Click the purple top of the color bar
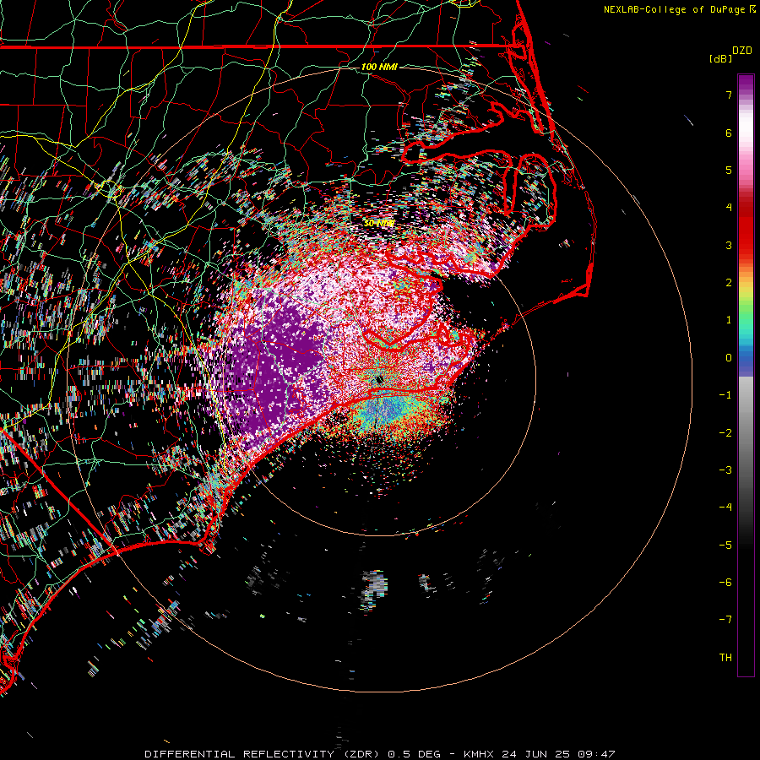The image size is (760, 760). pos(746,83)
